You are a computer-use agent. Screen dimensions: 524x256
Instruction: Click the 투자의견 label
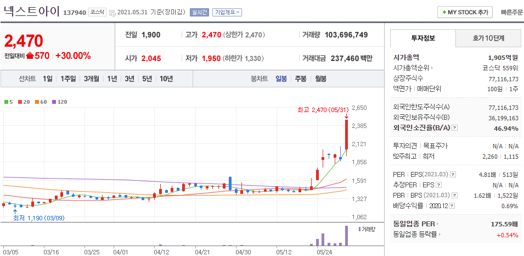[405, 146]
